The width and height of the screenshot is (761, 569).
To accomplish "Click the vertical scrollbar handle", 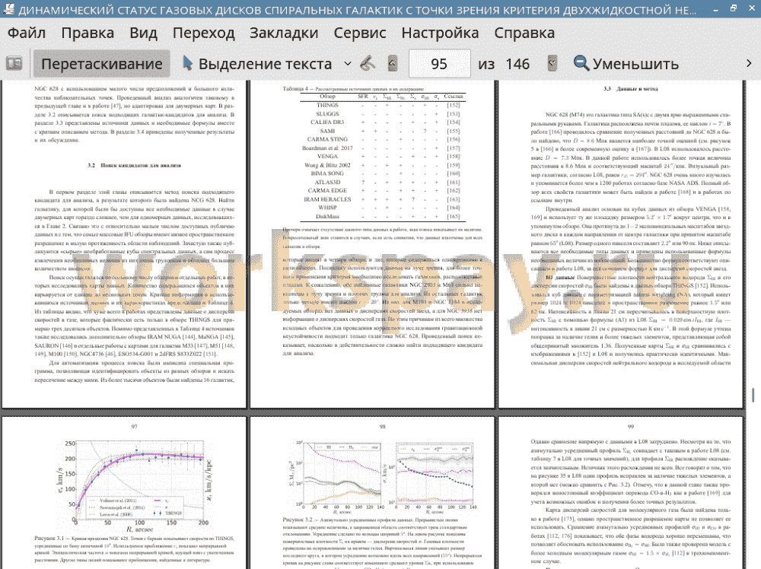I will (x=753, y=395).
